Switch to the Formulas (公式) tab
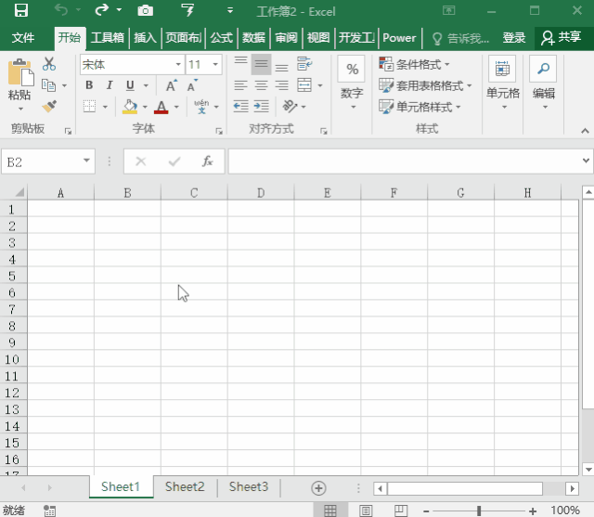This screenshot has height=517, width=594. point(221,37)
